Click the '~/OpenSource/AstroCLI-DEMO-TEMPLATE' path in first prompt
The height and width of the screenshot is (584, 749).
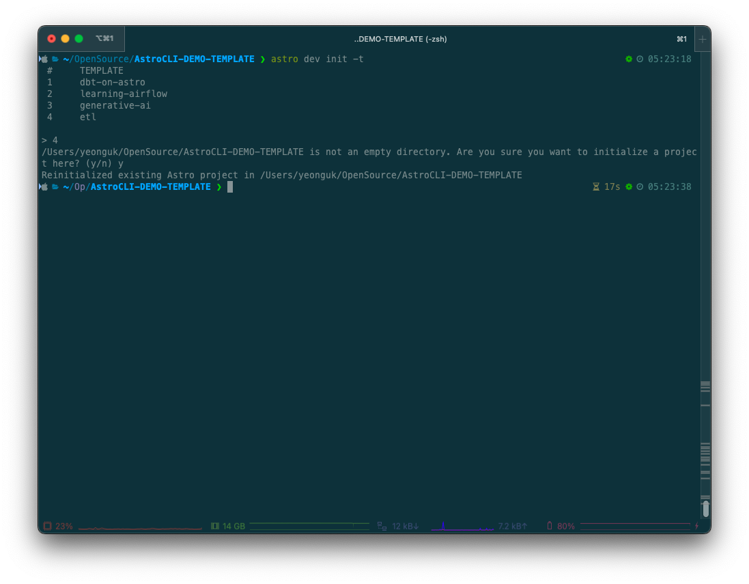158,59
